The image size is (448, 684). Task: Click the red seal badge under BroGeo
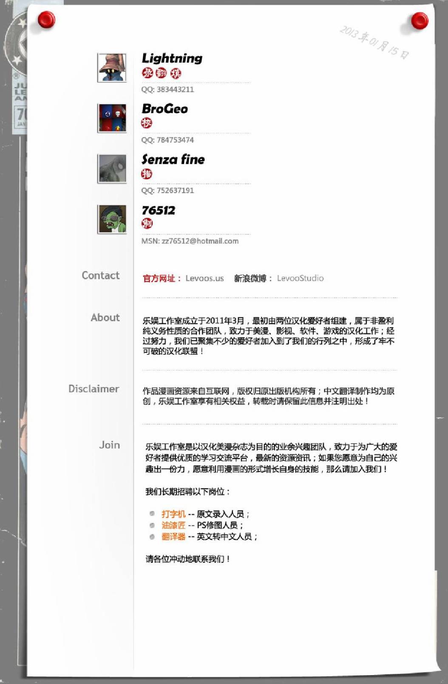(x=147, y=123)
